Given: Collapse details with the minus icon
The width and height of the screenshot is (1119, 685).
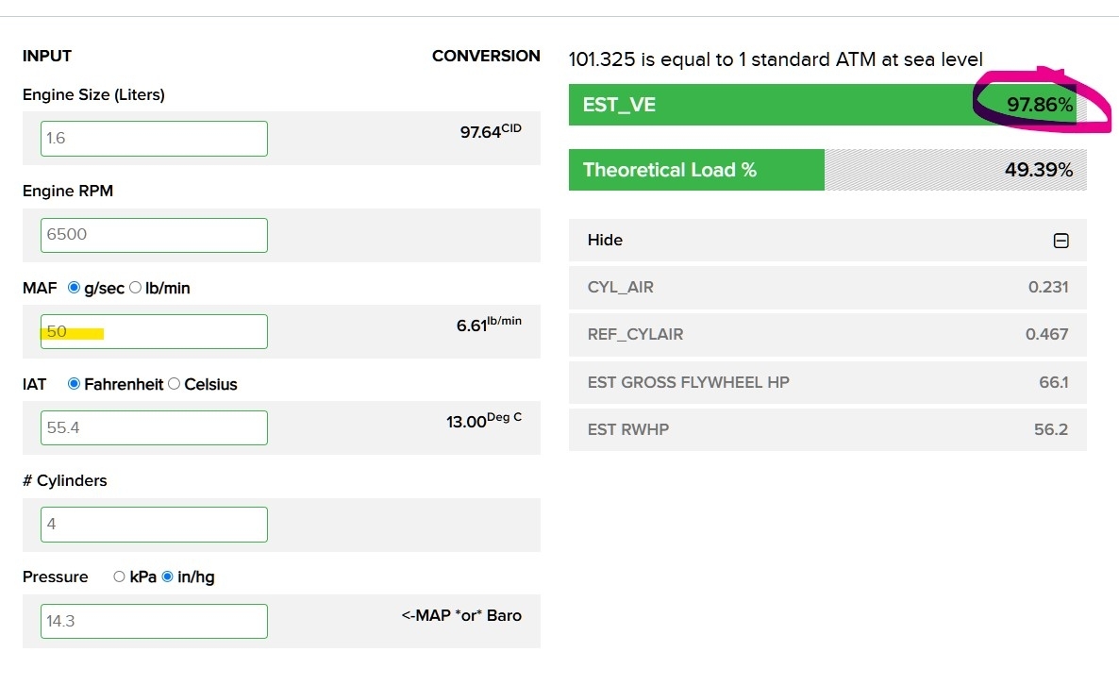Looking at the screenshot, I should click(1061, 241).
